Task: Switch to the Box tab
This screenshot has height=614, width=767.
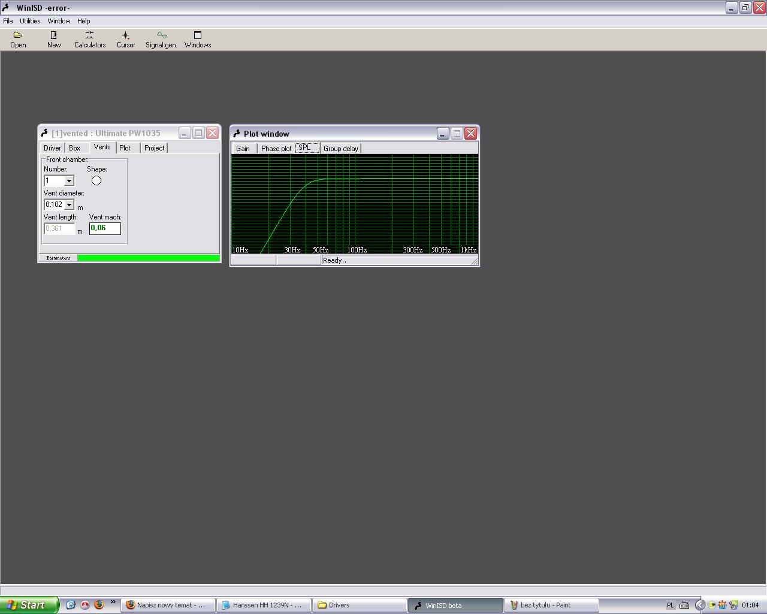Action: tap(74, 148)
